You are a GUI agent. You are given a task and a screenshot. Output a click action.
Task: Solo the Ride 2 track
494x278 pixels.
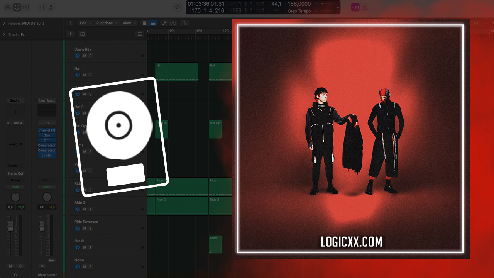pyautogui.click(x=91, y=209)
